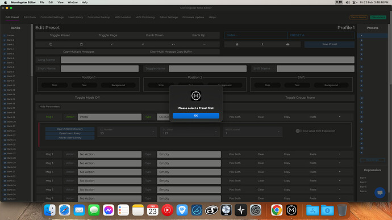Click the upload icon below the BANK field
This screenshot has height=220, width=392.
click(262, 44)
